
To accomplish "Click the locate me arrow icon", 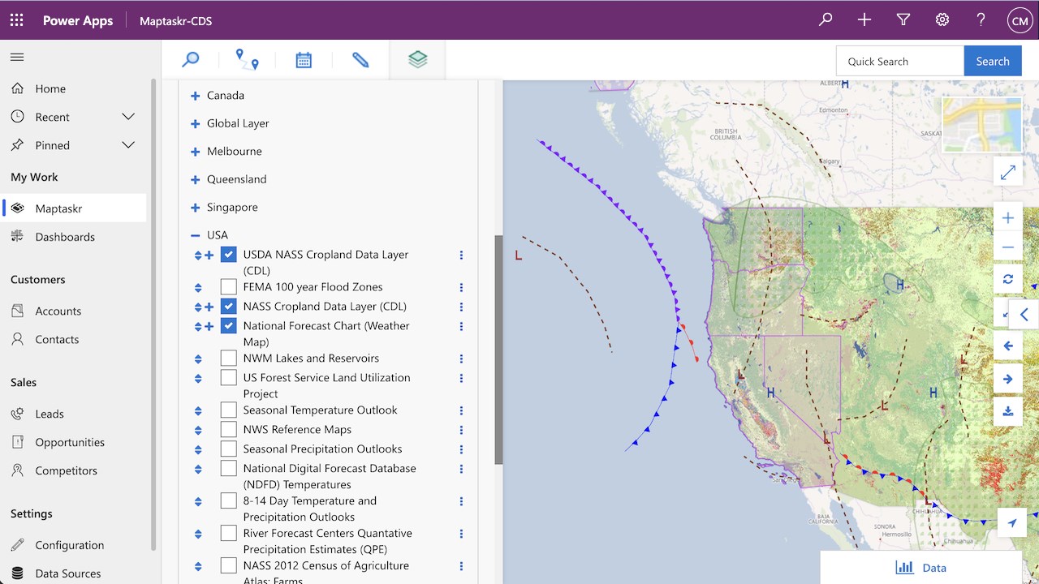I will click(x=1012, y=523).
